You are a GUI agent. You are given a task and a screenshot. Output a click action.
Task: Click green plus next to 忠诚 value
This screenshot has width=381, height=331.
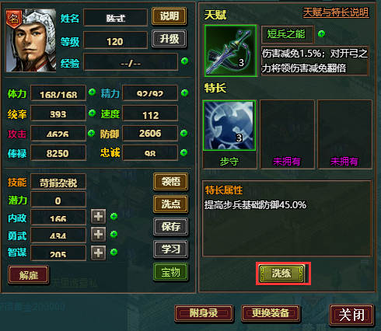(184, 152)
